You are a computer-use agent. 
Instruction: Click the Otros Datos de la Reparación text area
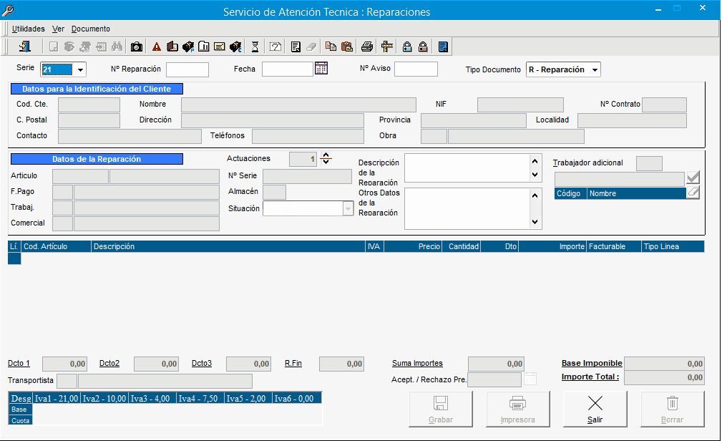(x=467, y=208)
